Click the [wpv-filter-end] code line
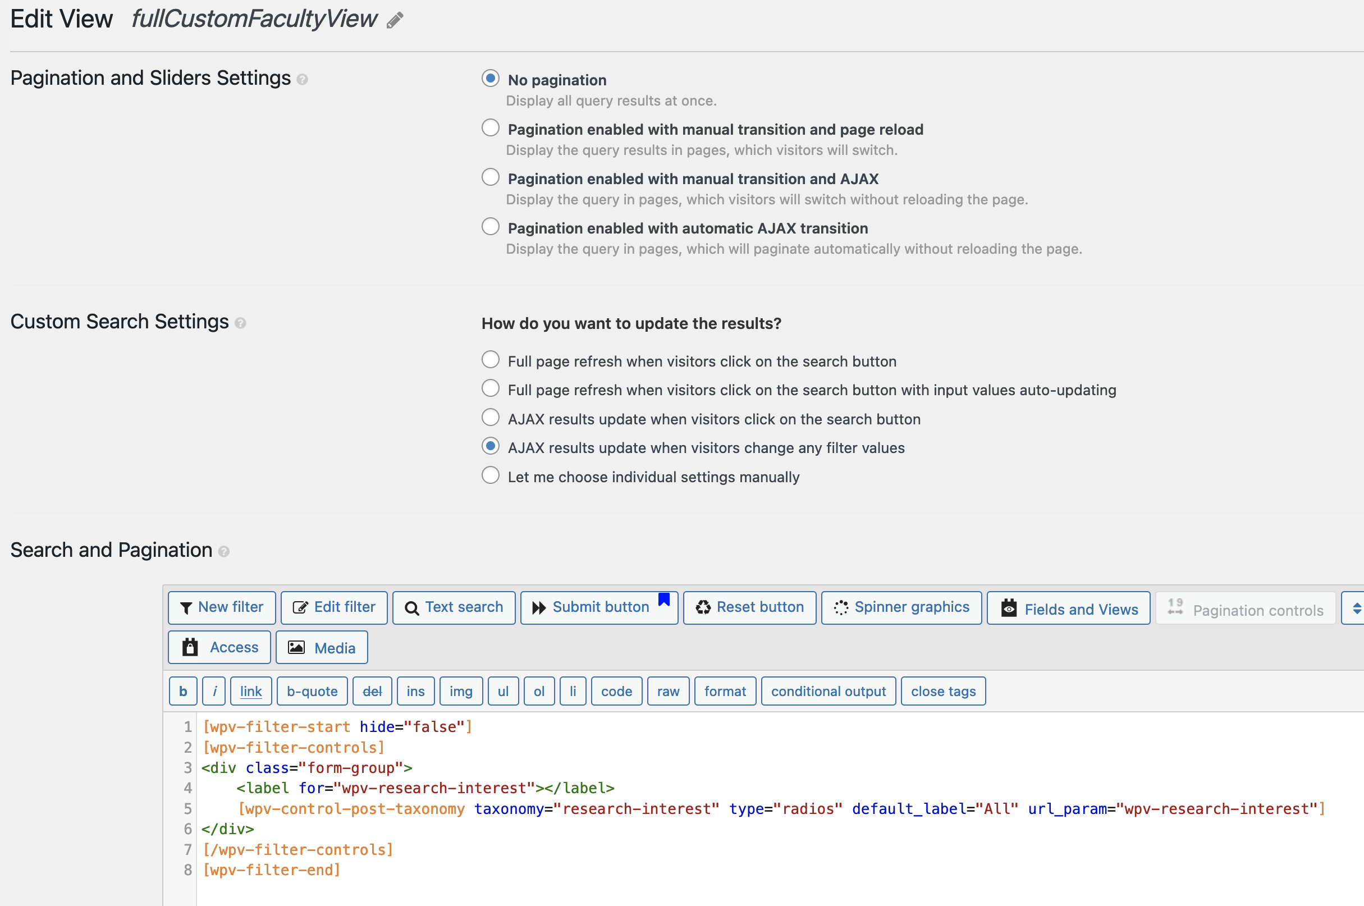 272,870
